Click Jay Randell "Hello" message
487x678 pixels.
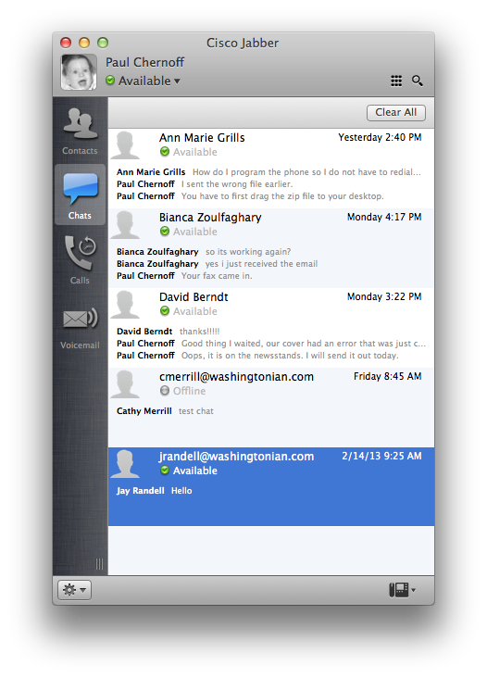(x=181, y=491)
